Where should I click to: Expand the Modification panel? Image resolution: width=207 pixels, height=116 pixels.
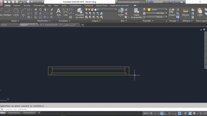tap(44, 21)
